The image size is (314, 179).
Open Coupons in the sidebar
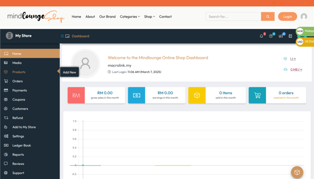click(x=19, y=99)
